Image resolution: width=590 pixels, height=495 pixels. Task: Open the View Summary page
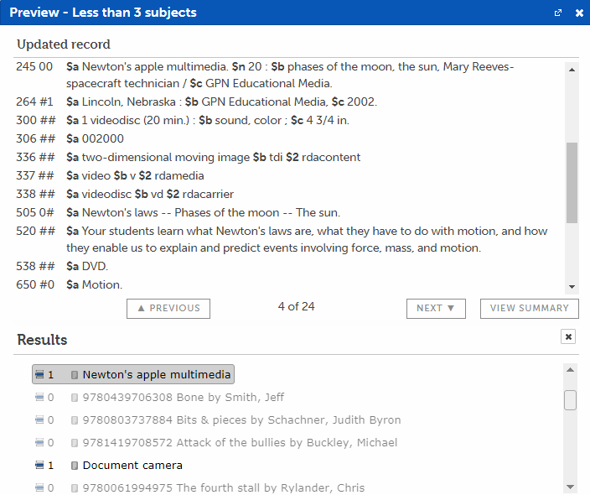(x=529, y=308)
